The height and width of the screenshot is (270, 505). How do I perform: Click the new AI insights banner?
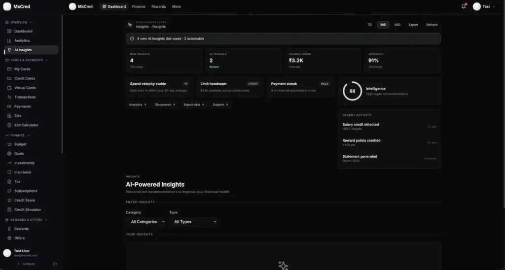click(x=283, y=38)
